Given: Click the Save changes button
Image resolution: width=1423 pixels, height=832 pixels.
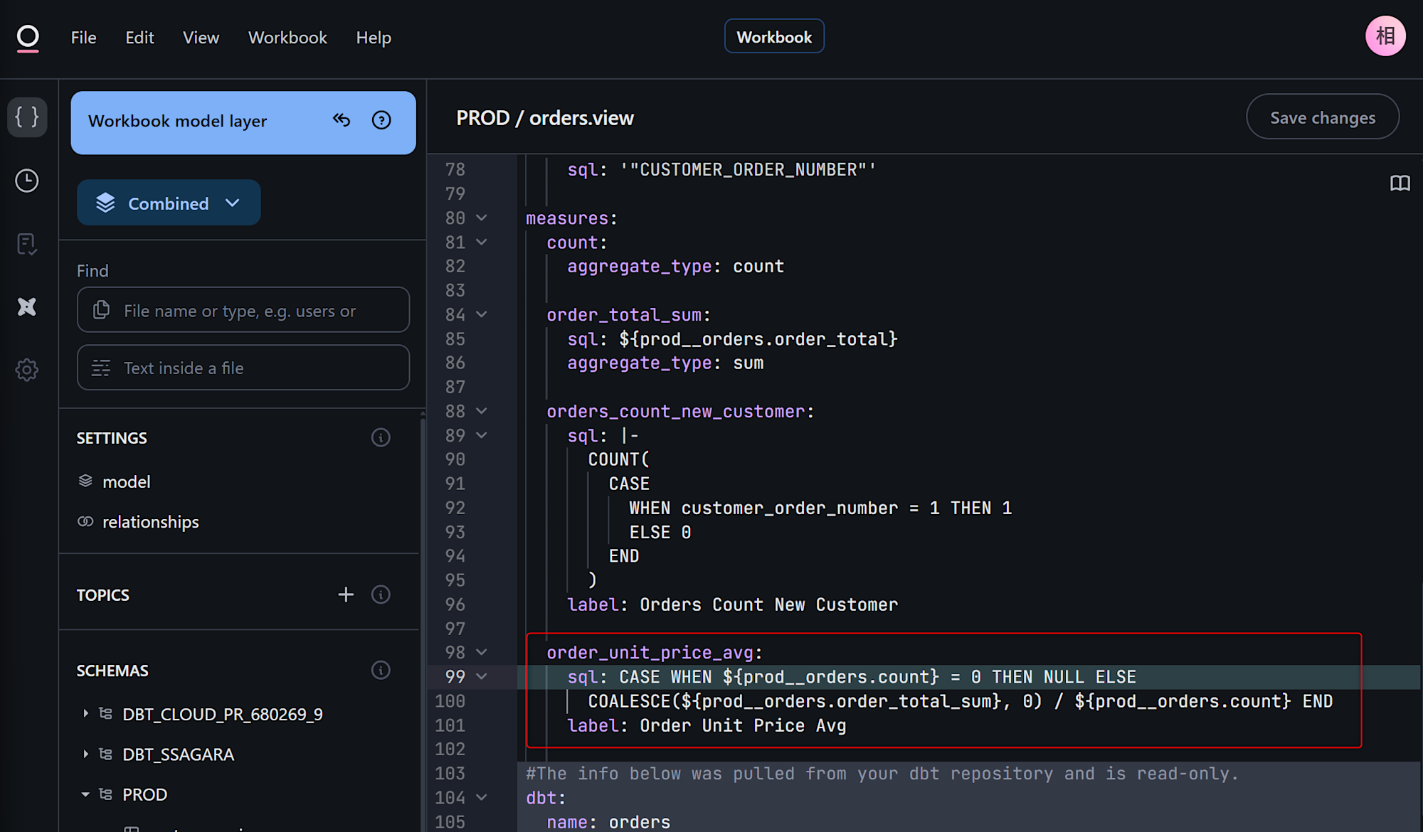Looking at the screenshot, I should [1322, 117].
